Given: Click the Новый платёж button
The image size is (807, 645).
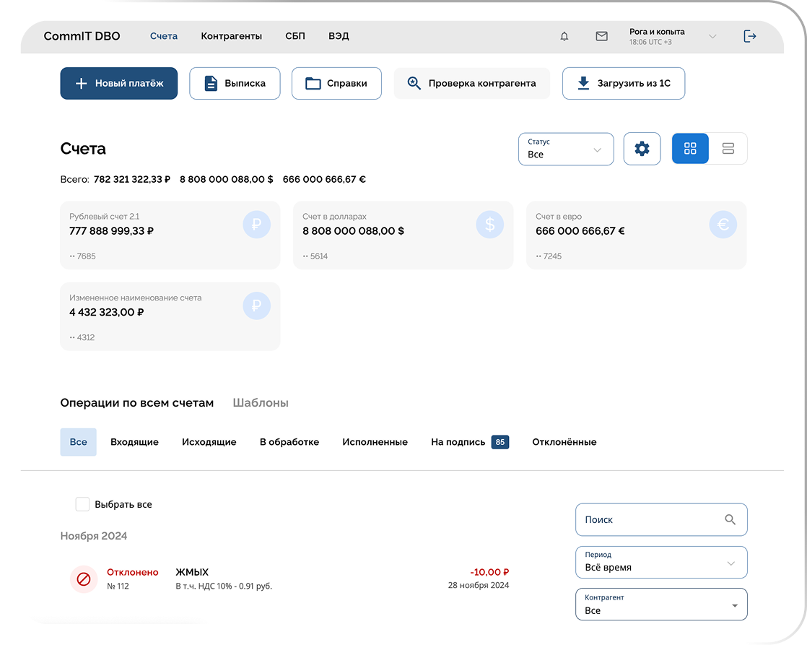Looking at the screenshot, I should (118, 83).
